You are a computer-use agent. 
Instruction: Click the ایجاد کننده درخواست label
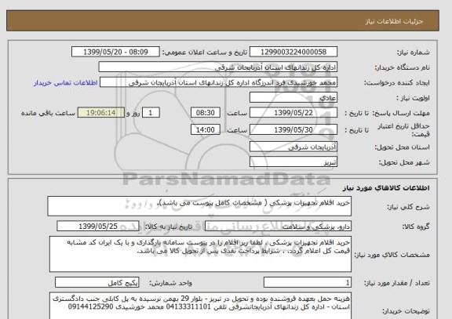click(x=397, y=83)
